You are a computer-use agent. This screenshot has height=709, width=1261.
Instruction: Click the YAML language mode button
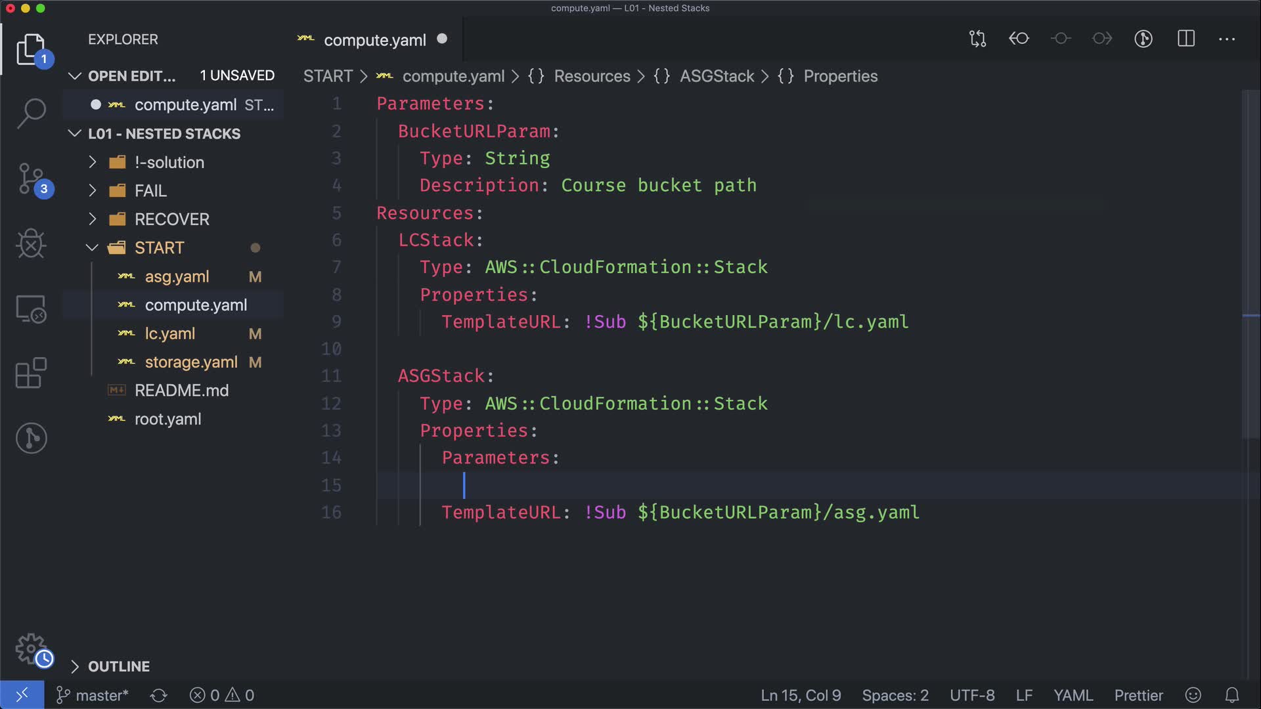(x=1073, y=695)
